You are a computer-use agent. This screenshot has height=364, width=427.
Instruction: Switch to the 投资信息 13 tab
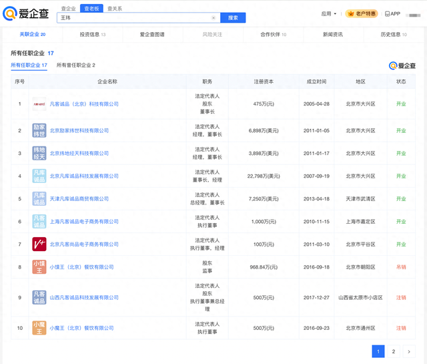[x=93, y=34]
